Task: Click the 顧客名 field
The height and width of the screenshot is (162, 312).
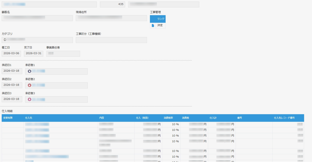Action: tap(37, 18)
